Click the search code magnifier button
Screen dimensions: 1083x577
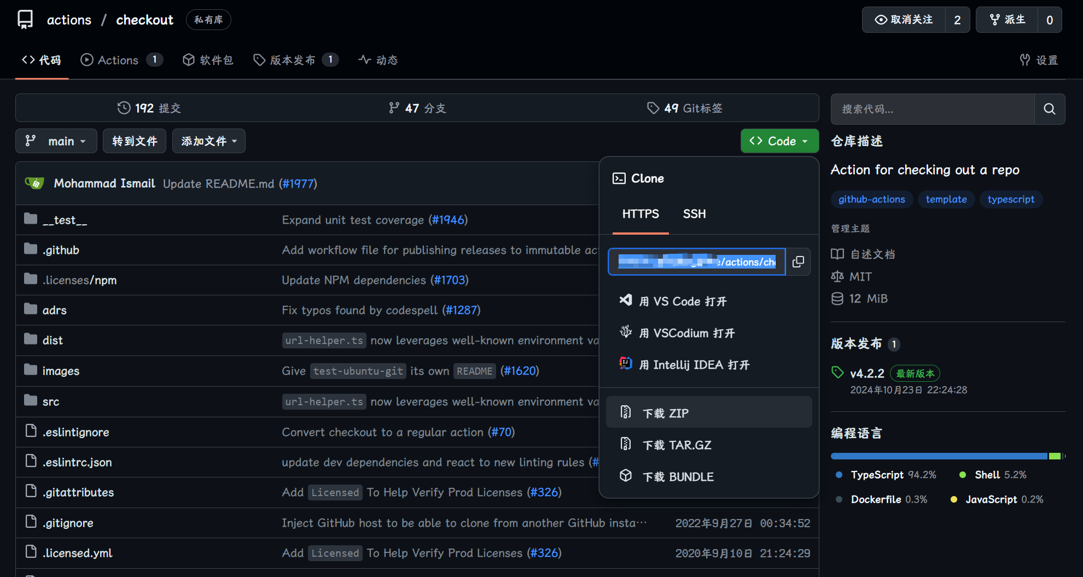click(x=1049, y=109)
